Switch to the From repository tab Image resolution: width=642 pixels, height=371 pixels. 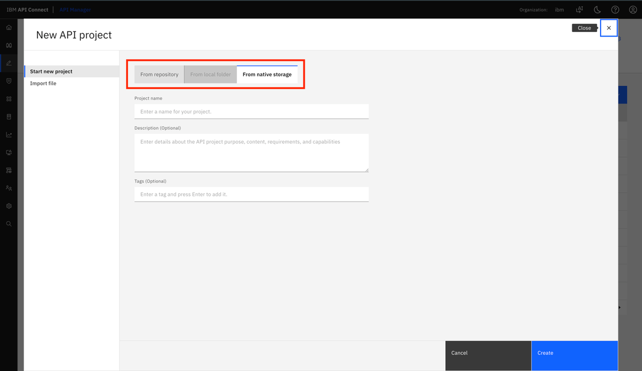coord(159,74)
